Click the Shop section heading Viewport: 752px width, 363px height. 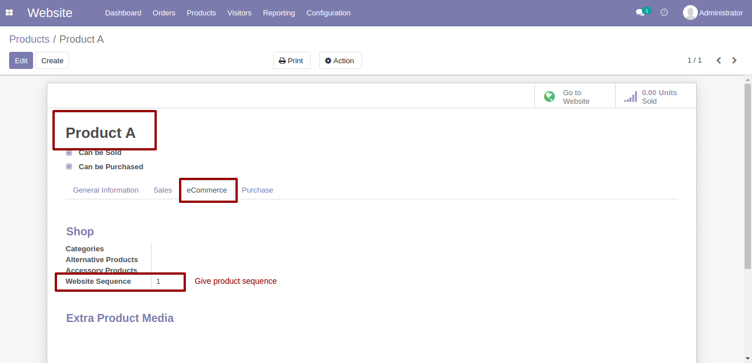point(80,231)
